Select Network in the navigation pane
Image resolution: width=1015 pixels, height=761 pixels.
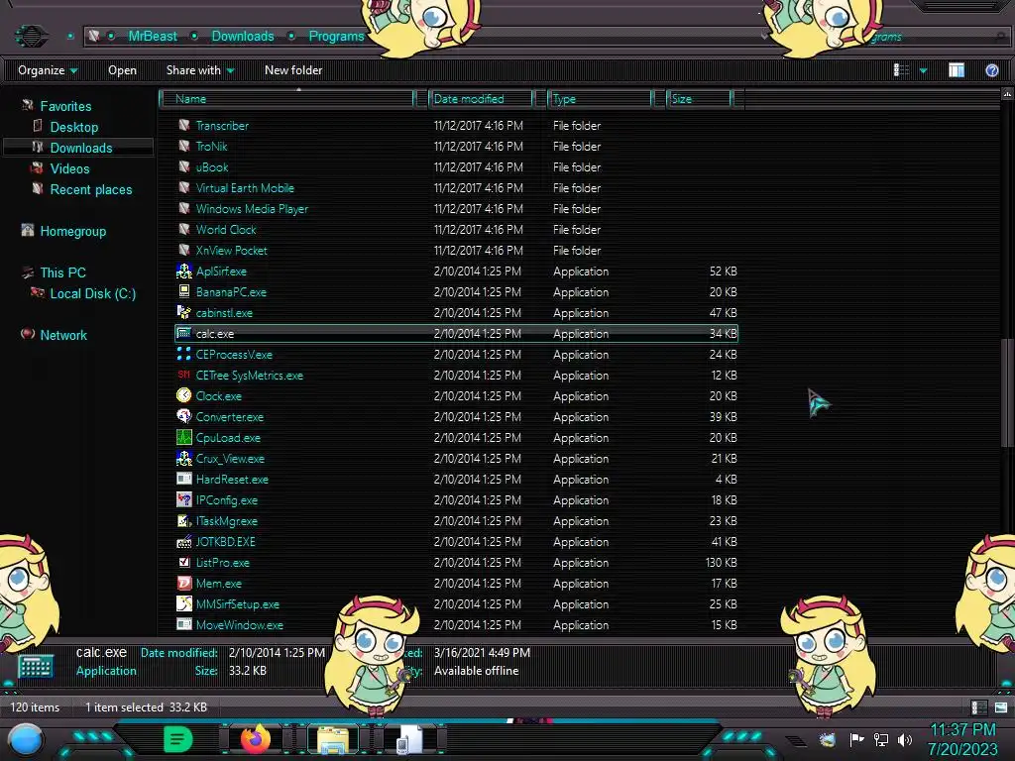pos(63,335)
